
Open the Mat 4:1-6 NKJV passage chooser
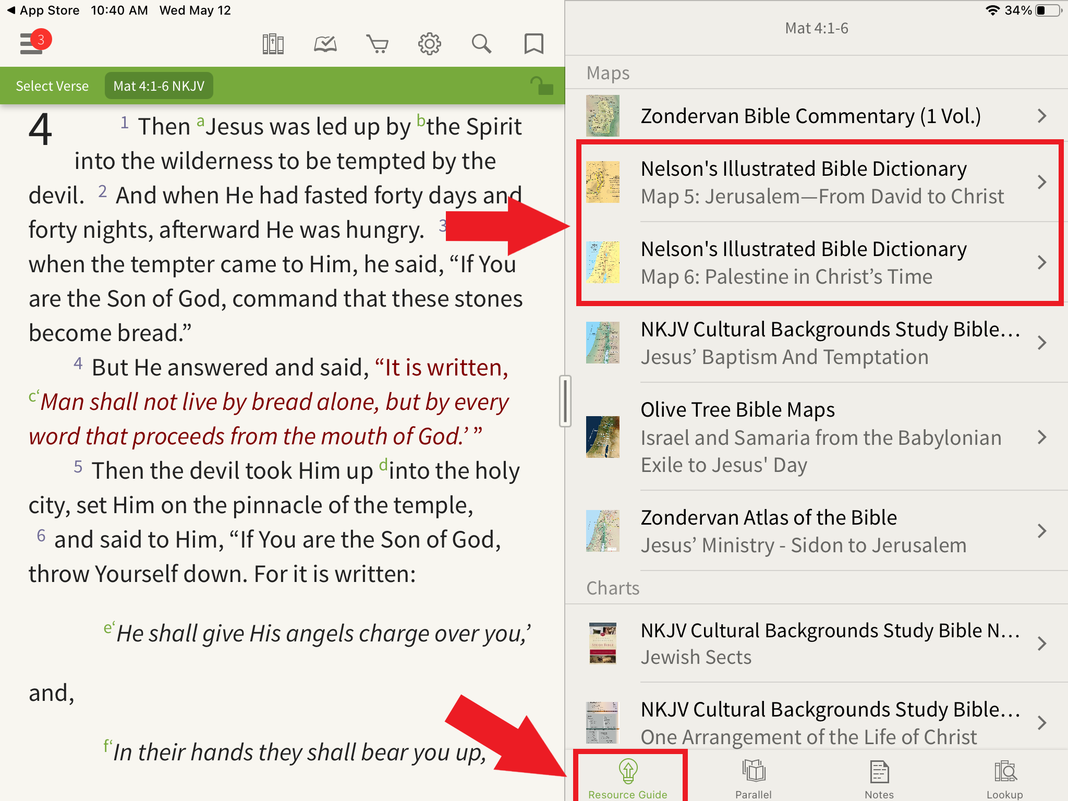[x=159, y=86]
